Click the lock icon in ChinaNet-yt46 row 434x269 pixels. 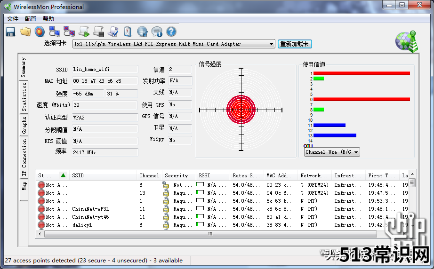[166, 217]
